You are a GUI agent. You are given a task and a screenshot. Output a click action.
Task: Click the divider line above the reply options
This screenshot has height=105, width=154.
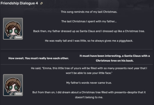pos(77,49)
